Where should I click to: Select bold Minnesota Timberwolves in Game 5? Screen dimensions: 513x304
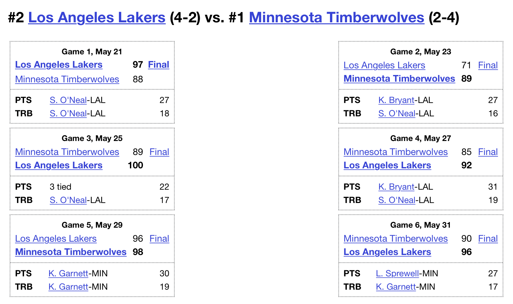point(71,252)
